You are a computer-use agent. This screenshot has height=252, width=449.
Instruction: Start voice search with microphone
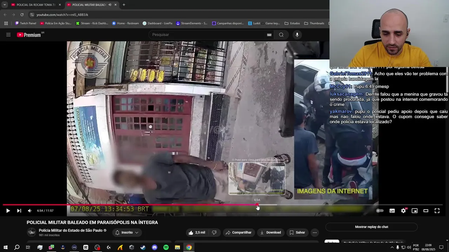tap(297, 35)
